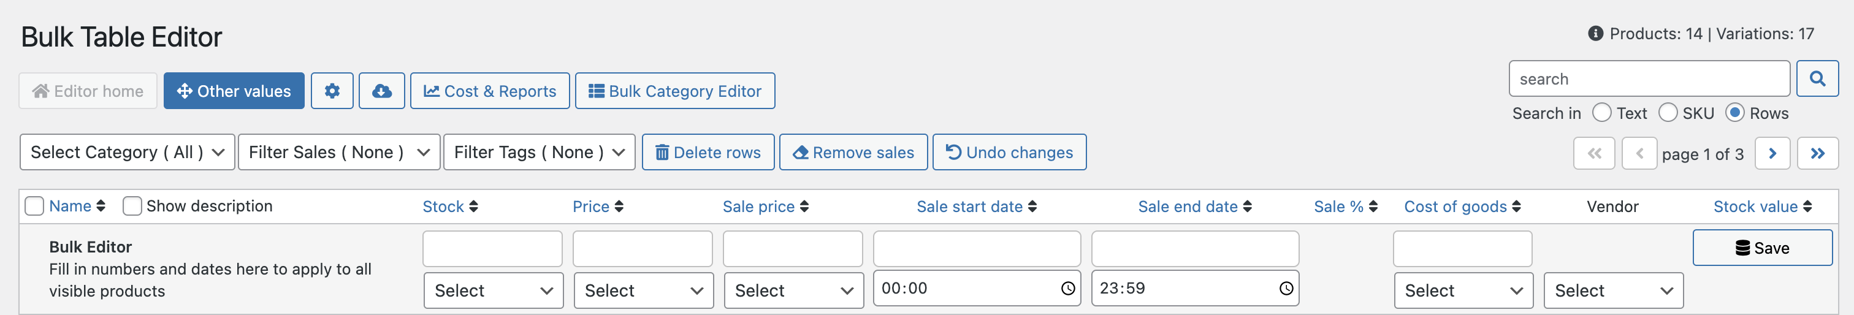Sort by Sale % column arrows
1854x315 pixels.
[1373, 207]
